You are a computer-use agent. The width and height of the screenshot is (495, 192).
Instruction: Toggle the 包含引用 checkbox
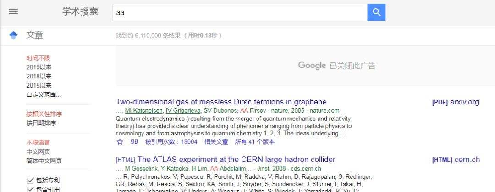[x=31, y=189]
